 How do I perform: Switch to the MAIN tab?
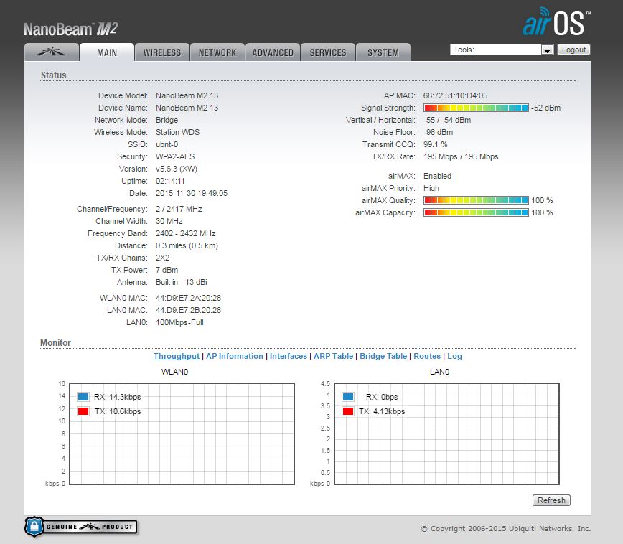click(107, 52)
